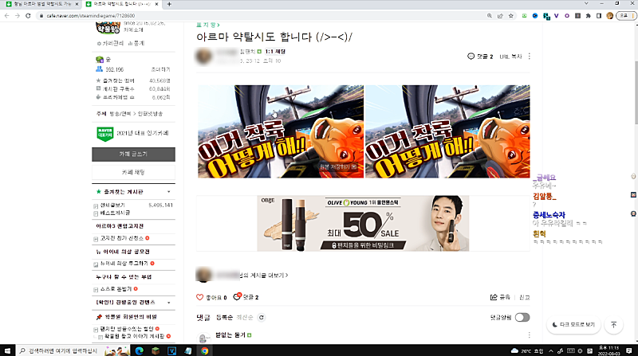
Task: Click the heart 좋아요 like icon
Action: pos(200,297)
